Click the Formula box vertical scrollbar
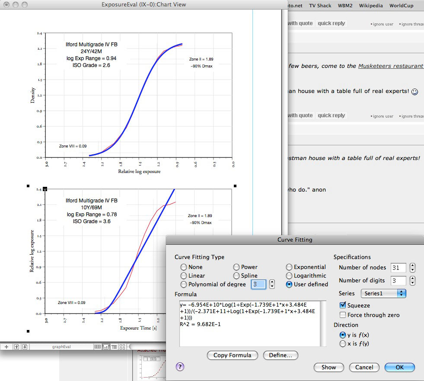The image size is (424, 381). tap(323, 323)
